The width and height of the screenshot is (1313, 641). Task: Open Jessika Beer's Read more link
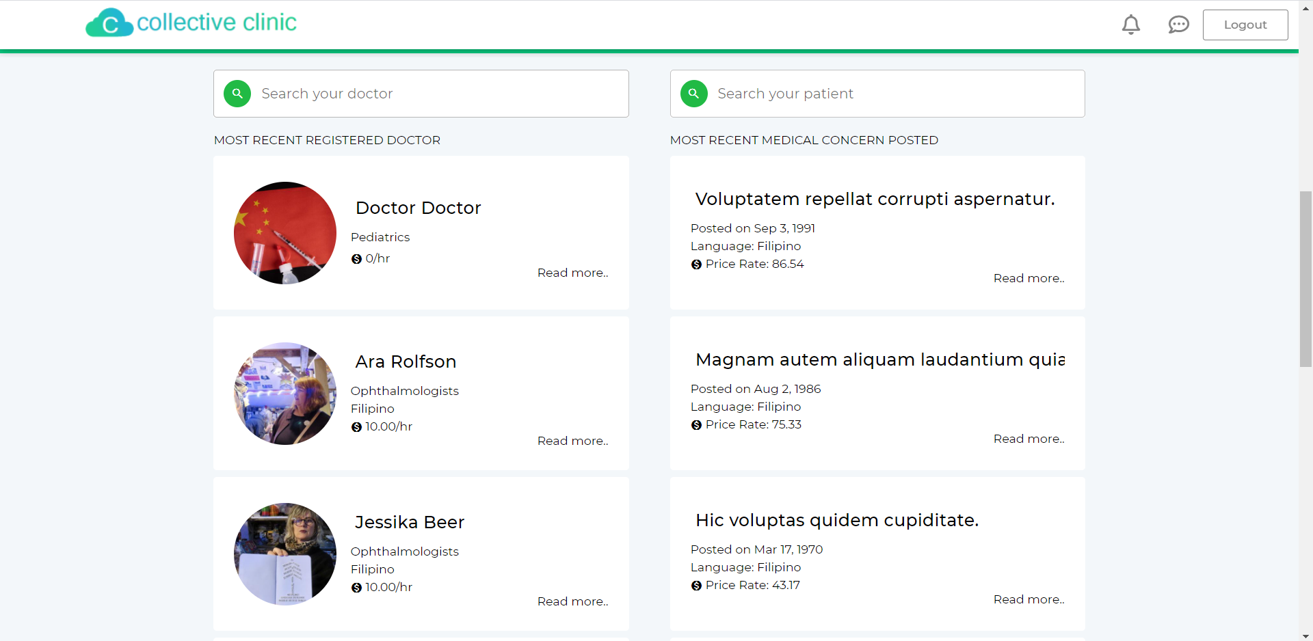pos(572,601)
